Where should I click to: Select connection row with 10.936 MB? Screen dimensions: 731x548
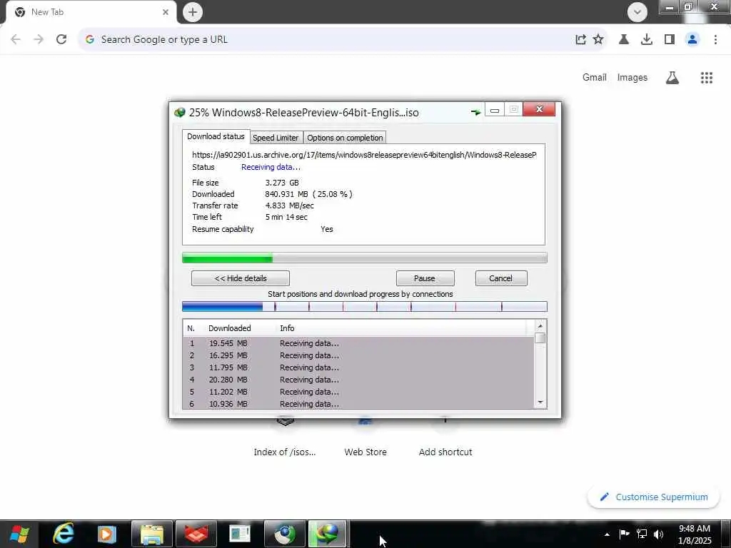pyautogui.click(x=358, y=404)
